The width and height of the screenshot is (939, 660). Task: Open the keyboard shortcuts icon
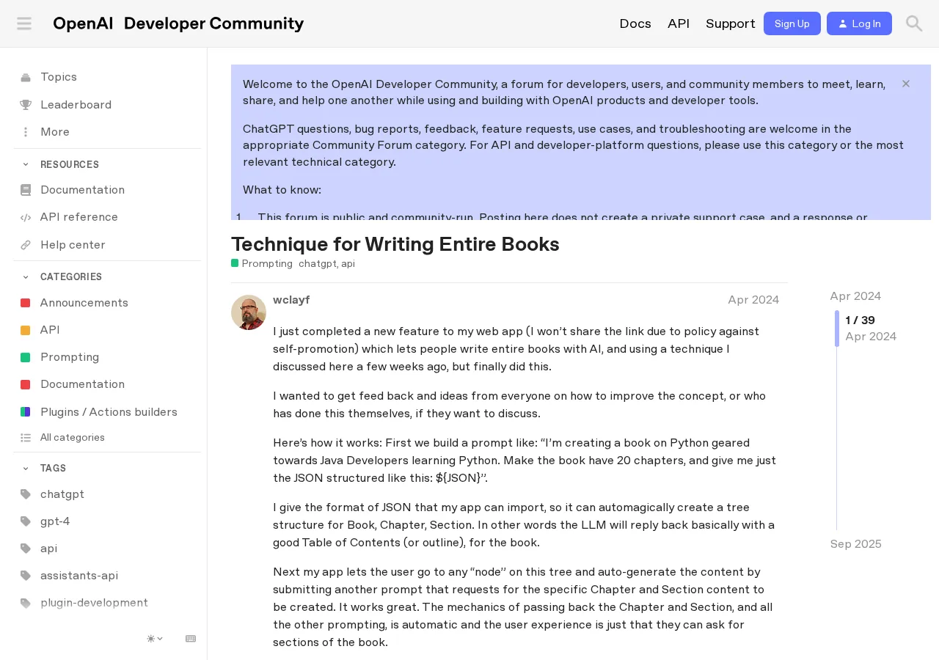191,639
